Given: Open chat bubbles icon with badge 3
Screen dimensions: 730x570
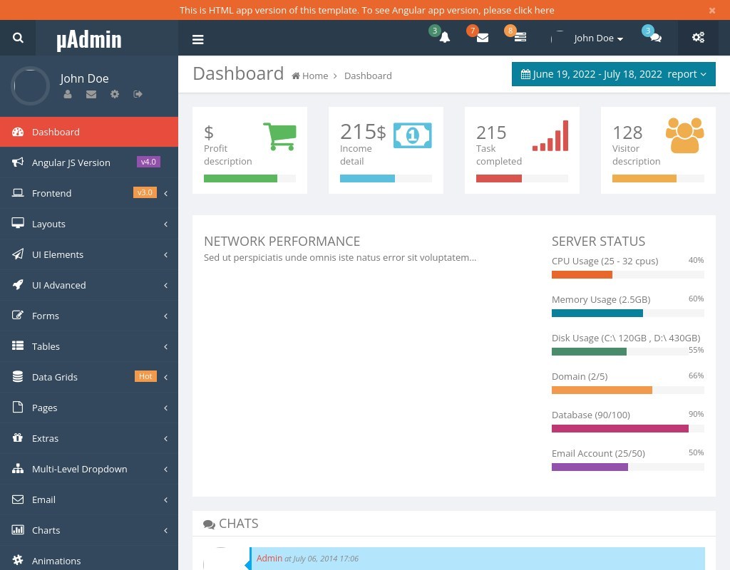Looking at the screenshot, I should point(656,38).
